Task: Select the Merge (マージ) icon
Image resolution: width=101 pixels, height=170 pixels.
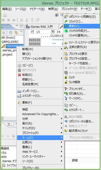Action: (66, 98)
